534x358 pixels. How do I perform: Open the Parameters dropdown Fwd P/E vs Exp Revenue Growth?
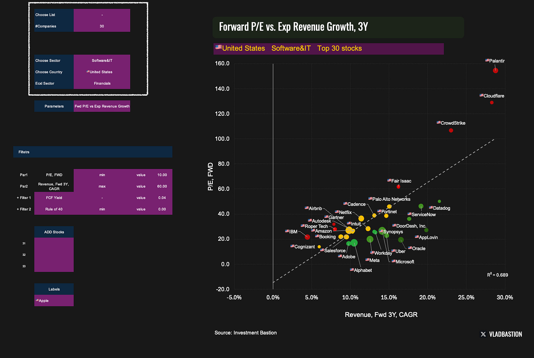[102, 106]
